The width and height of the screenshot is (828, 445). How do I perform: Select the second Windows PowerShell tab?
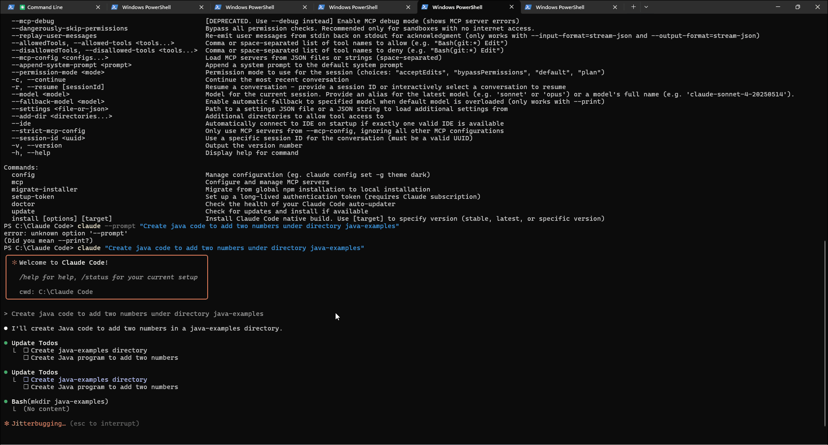point(261,7)
